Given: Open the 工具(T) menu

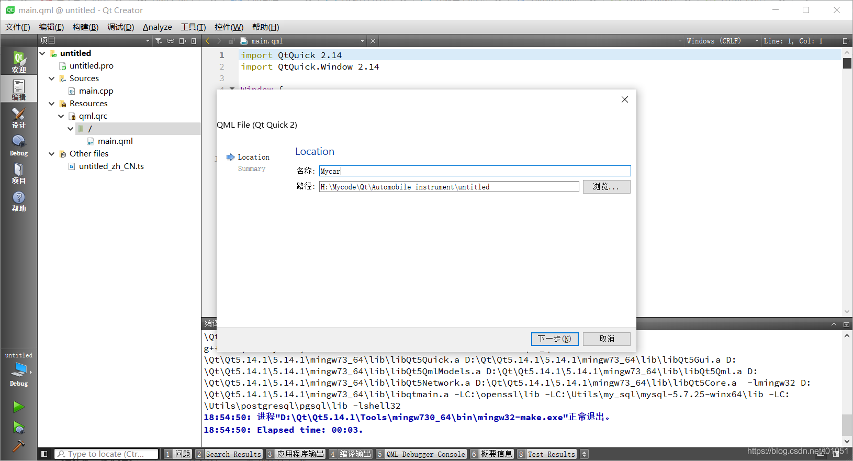Looking at the screenshot, I should (x=193, y=27).
